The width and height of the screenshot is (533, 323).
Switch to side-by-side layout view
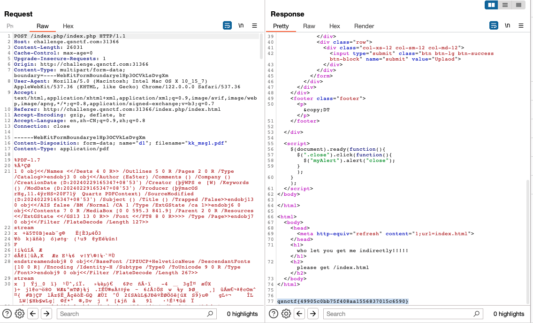click(x=492, y=5)
